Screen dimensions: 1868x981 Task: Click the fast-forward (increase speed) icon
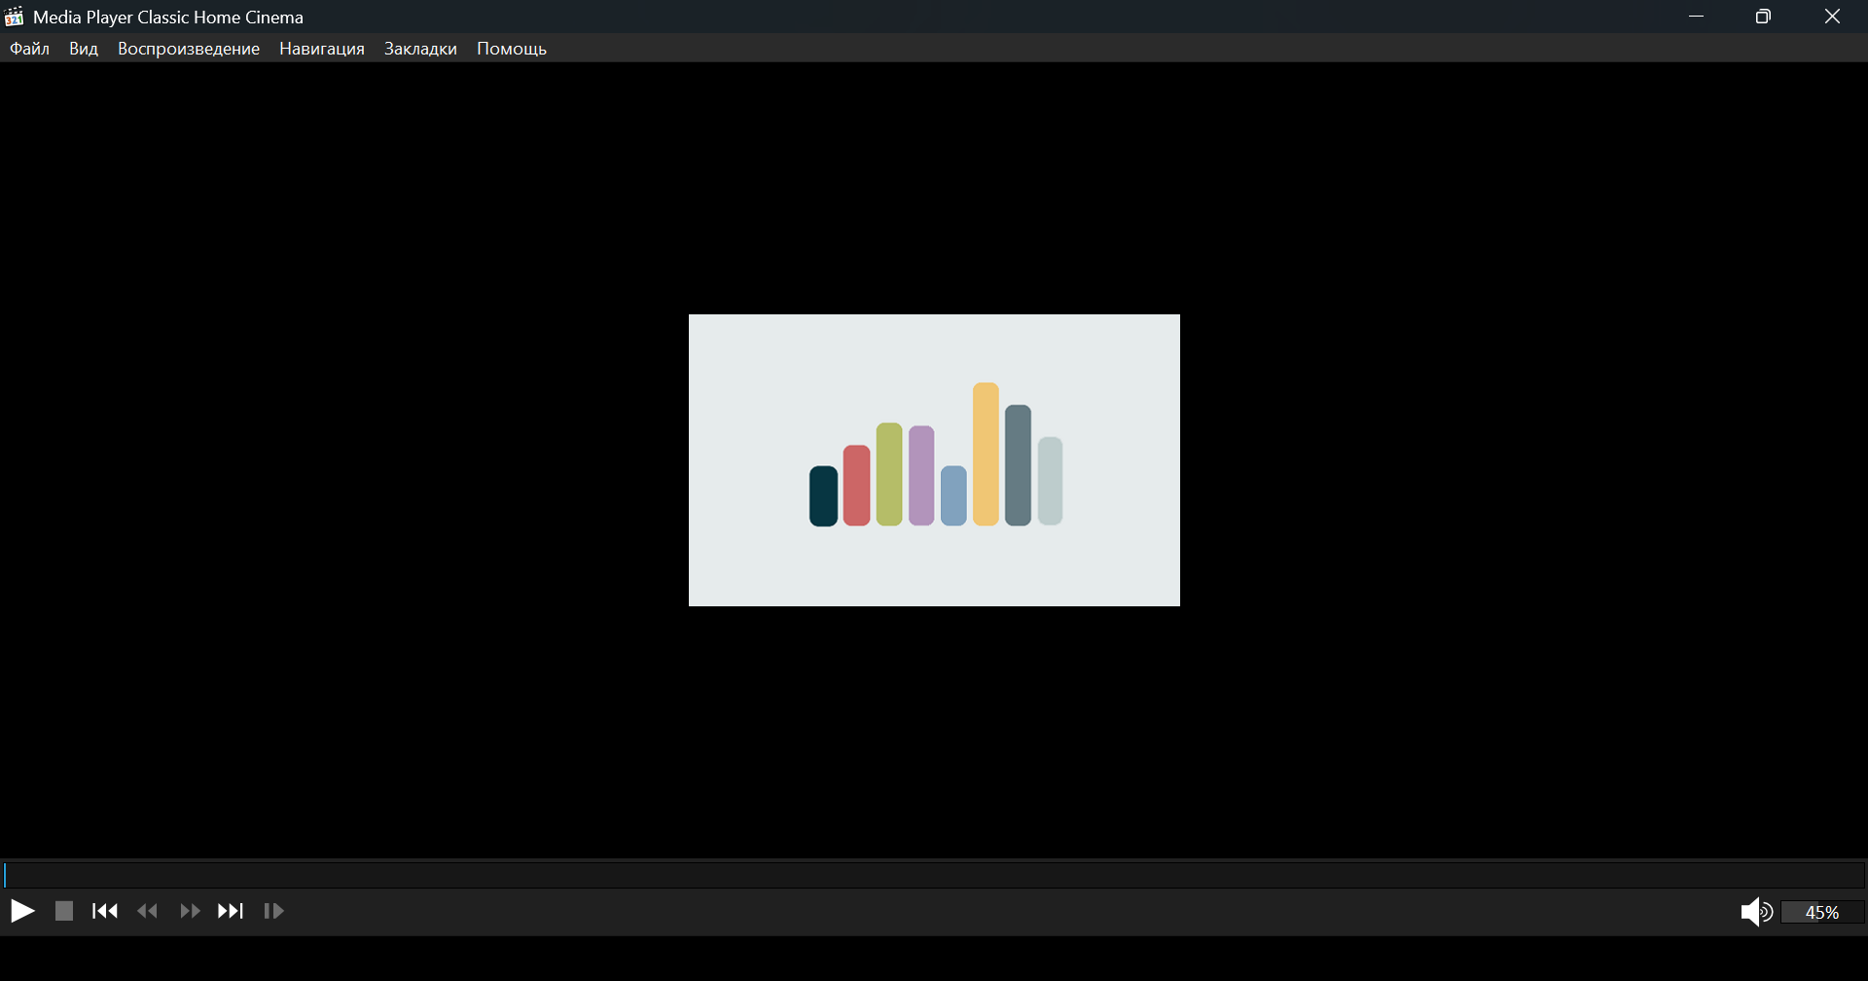tap(190, 912)
